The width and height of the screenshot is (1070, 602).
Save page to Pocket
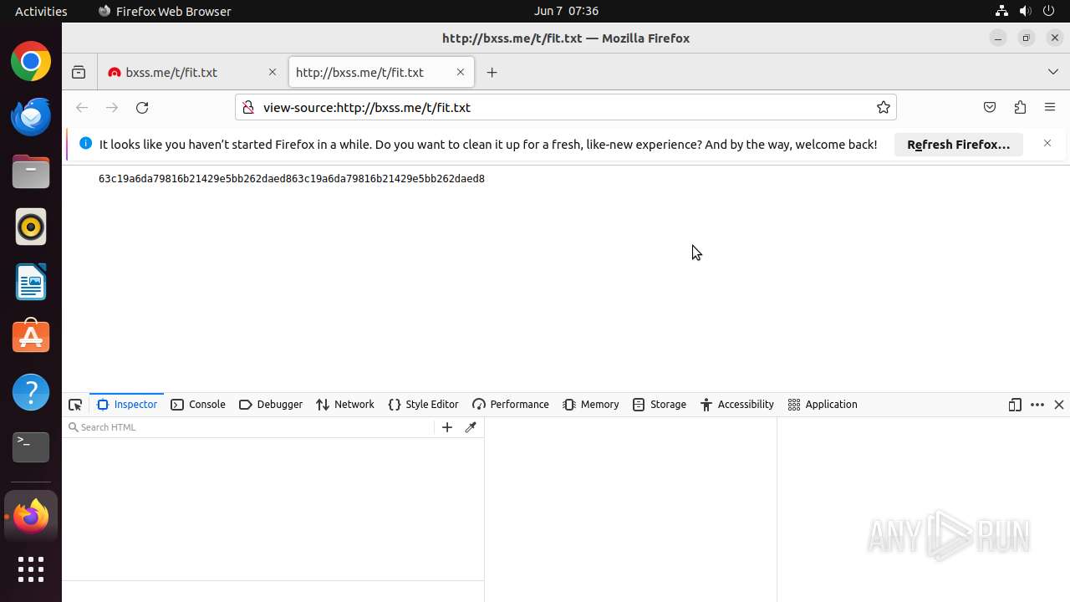[990, 107]
